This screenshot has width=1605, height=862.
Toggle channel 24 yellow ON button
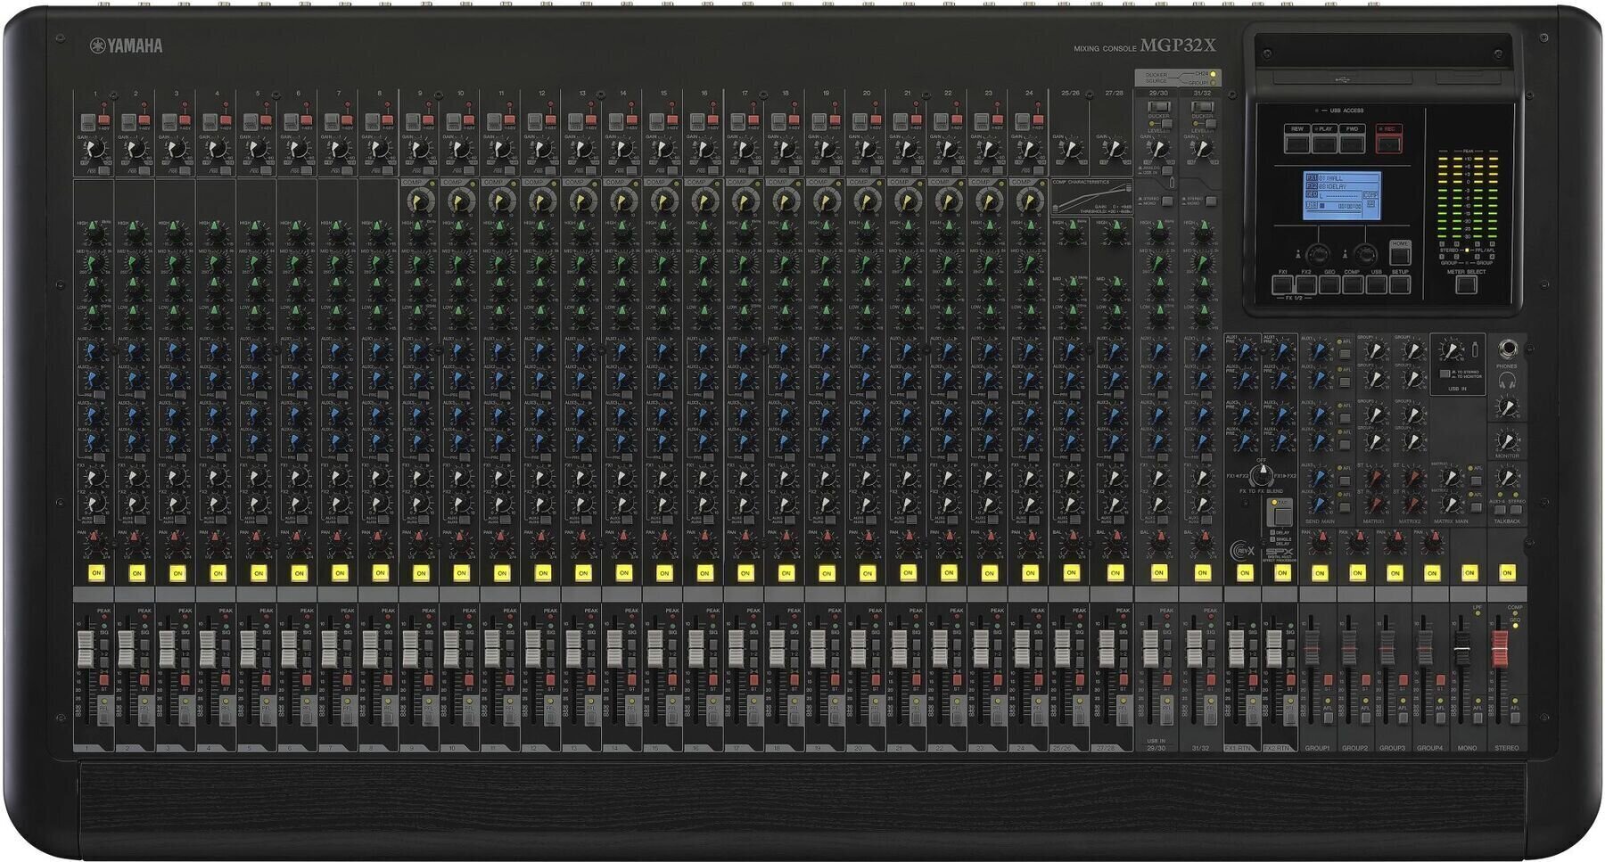click(1029, 572)
